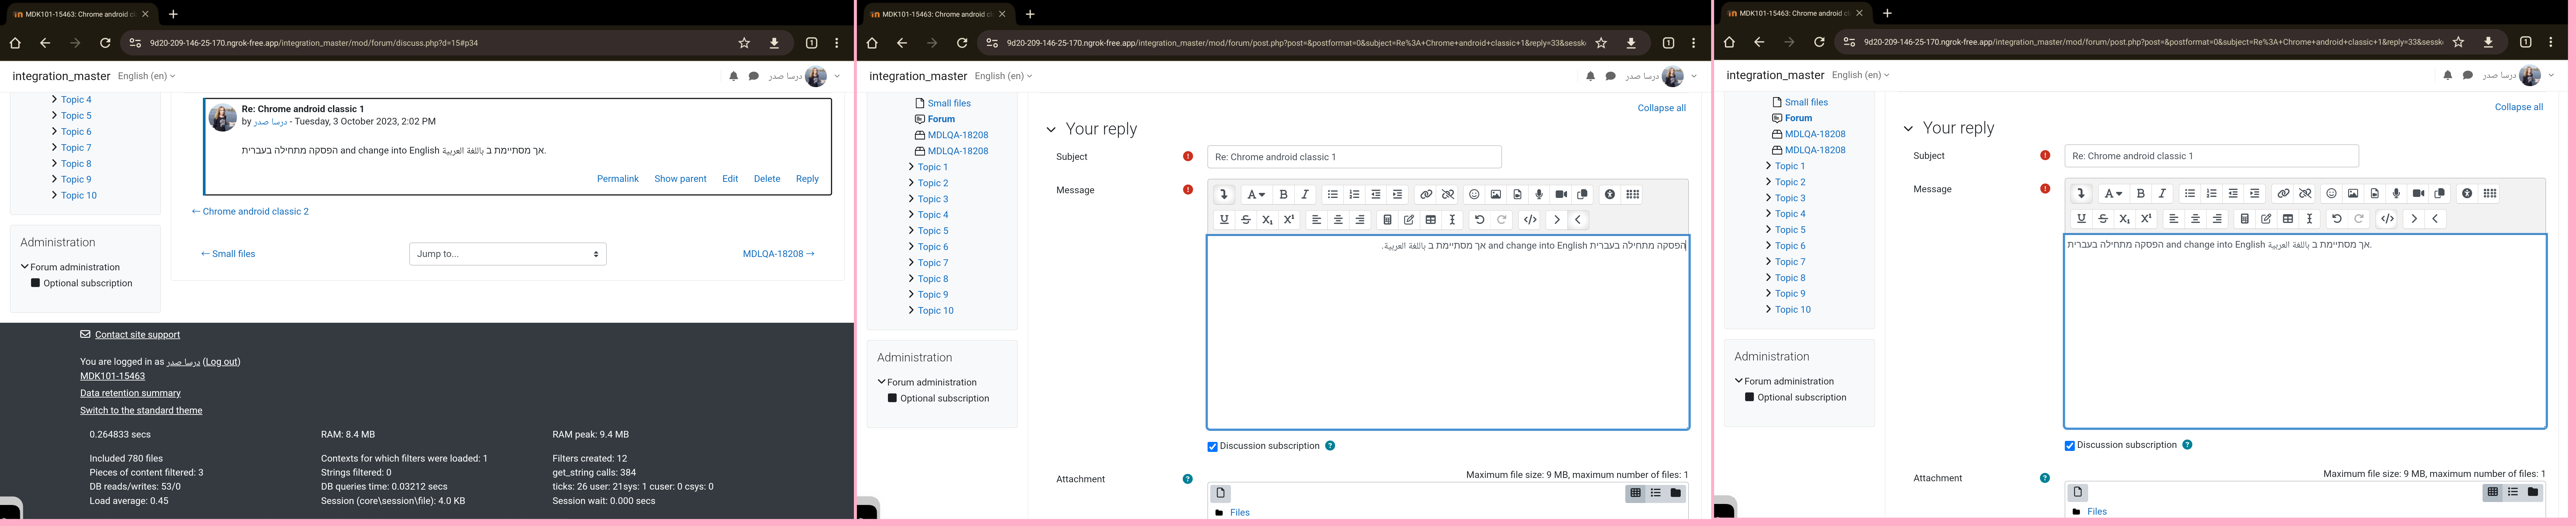Toggle Discussion subscription checkbox in middle window

point(1213,447)
